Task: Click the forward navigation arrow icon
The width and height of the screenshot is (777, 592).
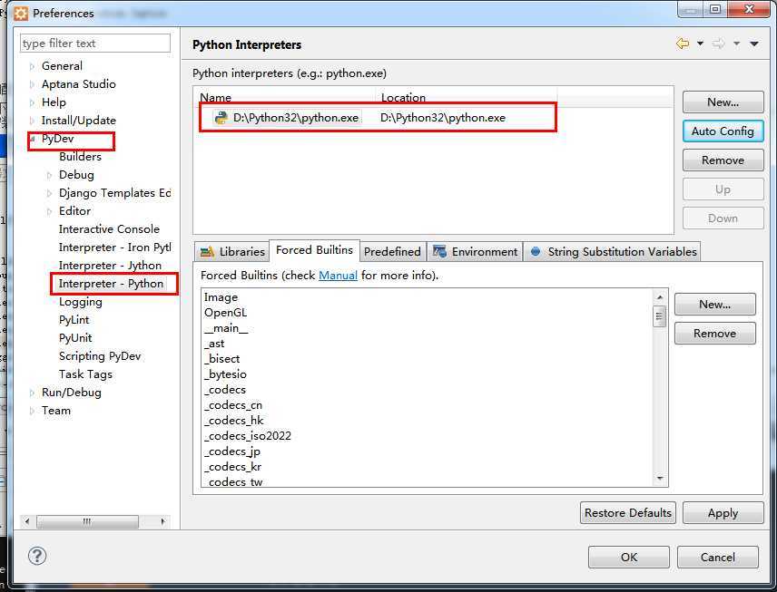Action: pyautogui.click(x=719, y=44)
